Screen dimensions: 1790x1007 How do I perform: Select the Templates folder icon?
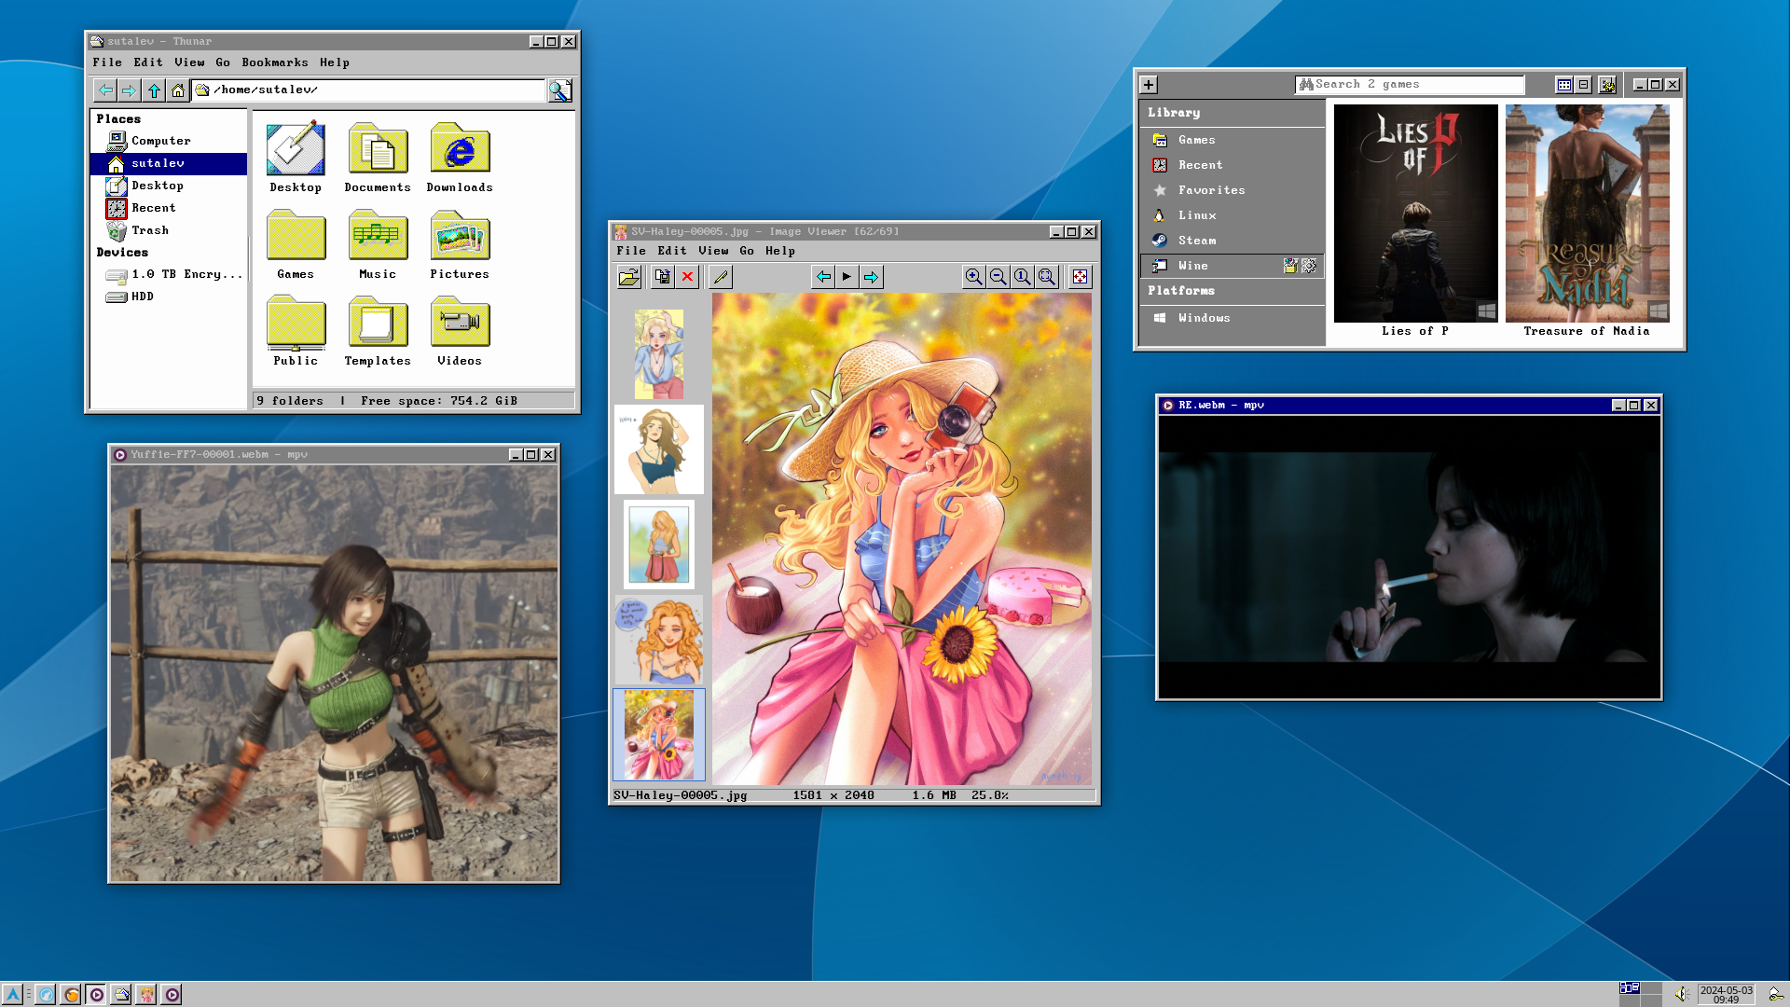[x=378, y=331]
